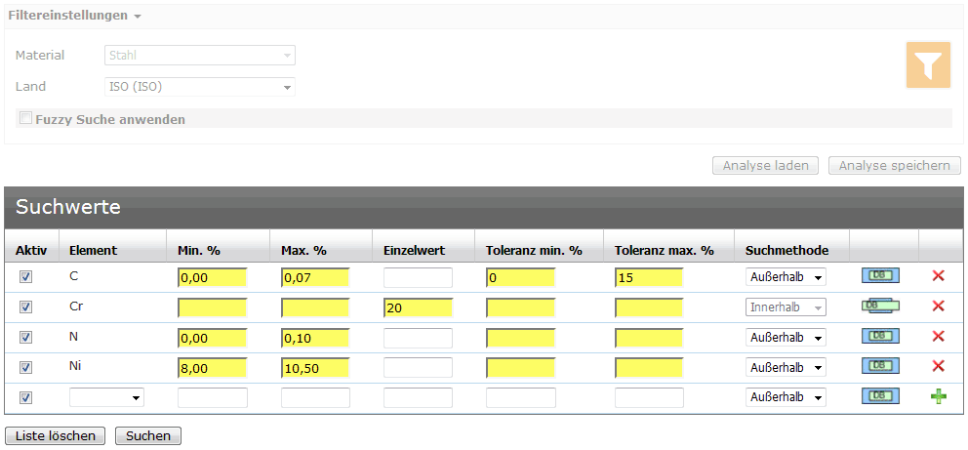Click the orange filter funnel icon
The width and height of the screenshot is (968, 450).
(928, 65)
